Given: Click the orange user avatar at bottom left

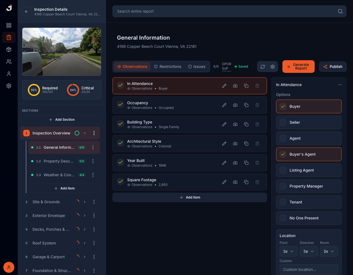Looking at the screenshot, I should coord(9,267).
